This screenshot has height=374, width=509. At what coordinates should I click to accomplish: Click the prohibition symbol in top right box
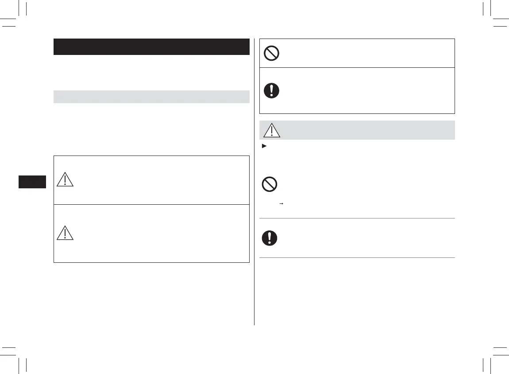pos(271,53)
